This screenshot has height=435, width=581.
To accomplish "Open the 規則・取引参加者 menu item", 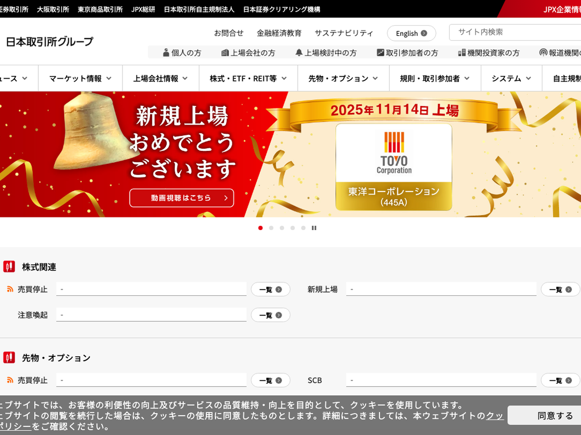I will pos(435,78).
